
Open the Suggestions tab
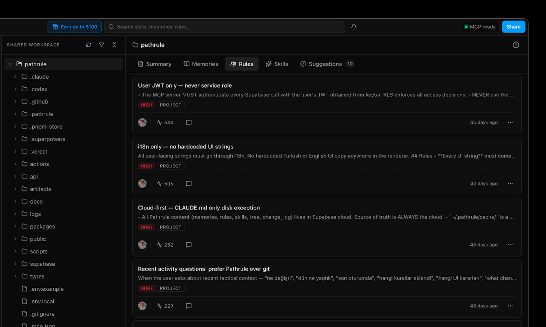pyautogui.click(x=327, y=64)
